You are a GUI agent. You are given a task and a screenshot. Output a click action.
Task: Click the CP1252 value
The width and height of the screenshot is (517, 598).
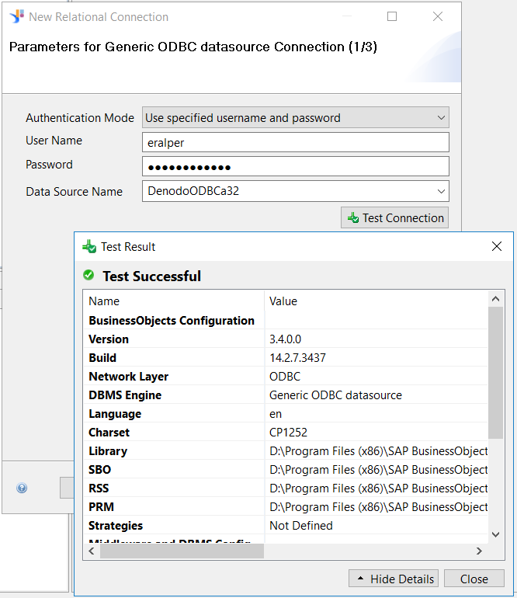pos(288,432)
